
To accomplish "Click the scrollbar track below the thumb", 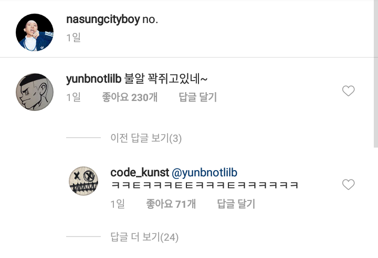I will [375, 203].
